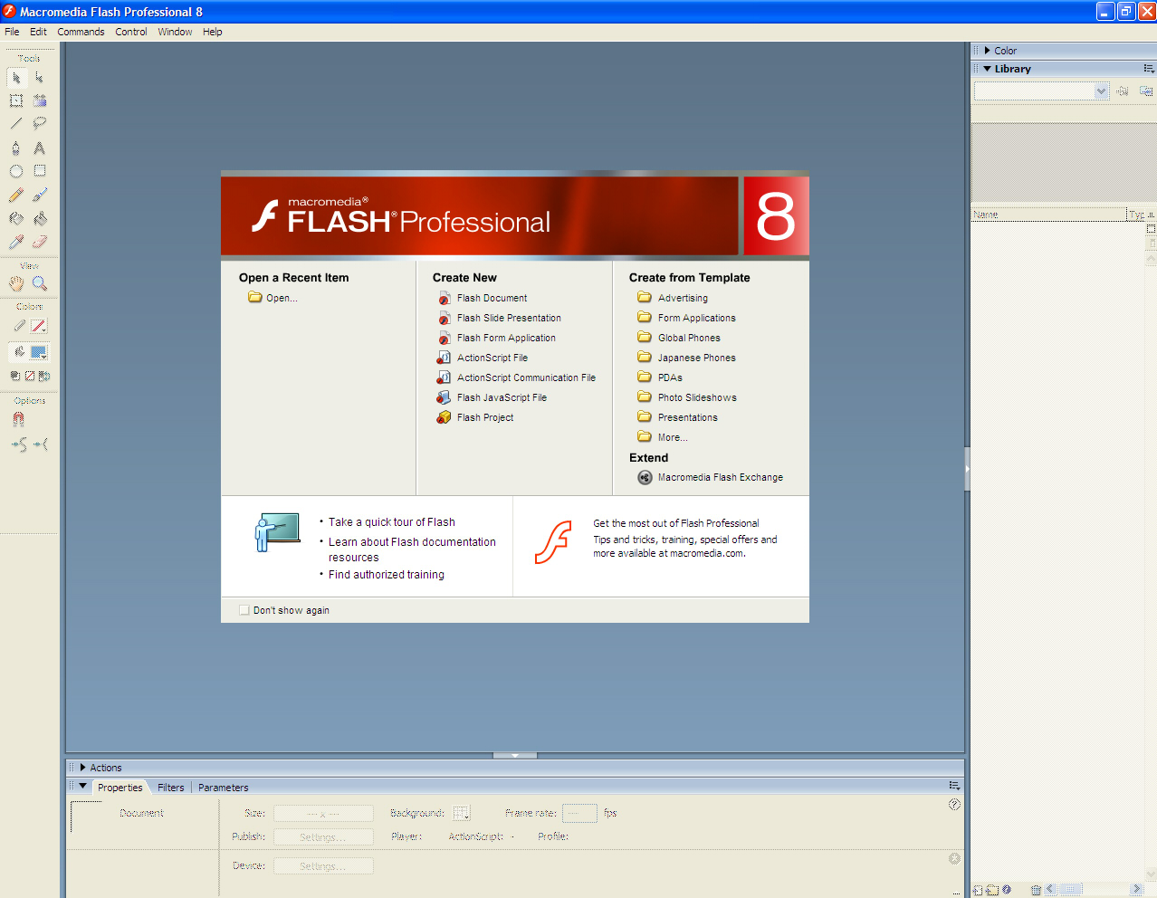This screenshot has height=898, width=1157.
Task: Click the Smooth option icon
Action: (x=18, y=444)
